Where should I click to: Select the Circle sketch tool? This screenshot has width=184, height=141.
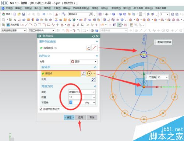(x=35, y=25)
